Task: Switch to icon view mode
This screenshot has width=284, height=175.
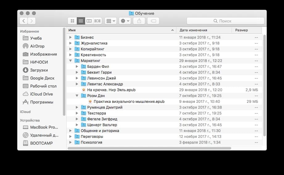Action: pos(72,21)
